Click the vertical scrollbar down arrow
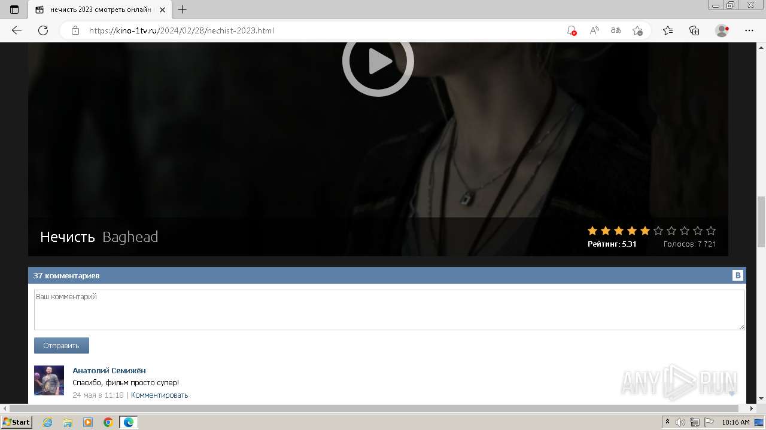This screenshot has width=766, height=430. 761,399
